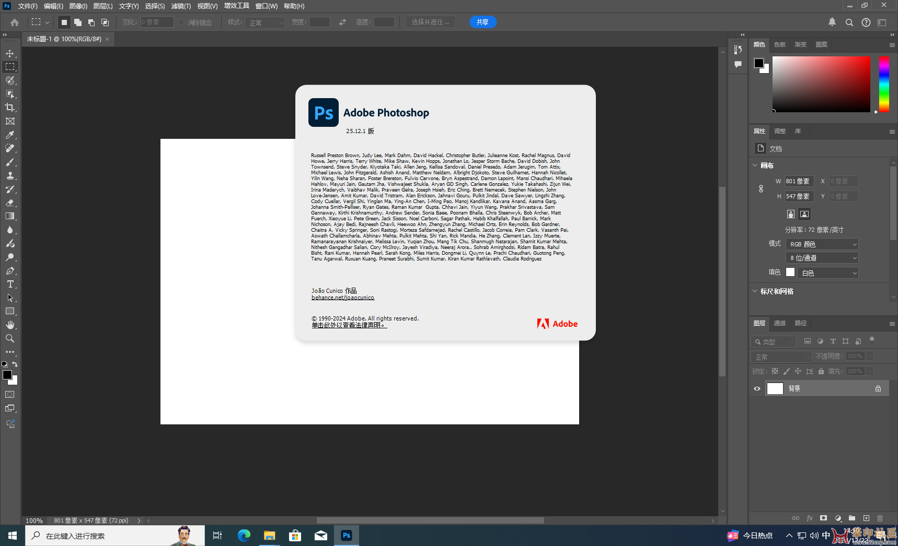The width and height of the screenshot is (898, 546).
Task: Select the Dodge tool
Action: point(10,257)
